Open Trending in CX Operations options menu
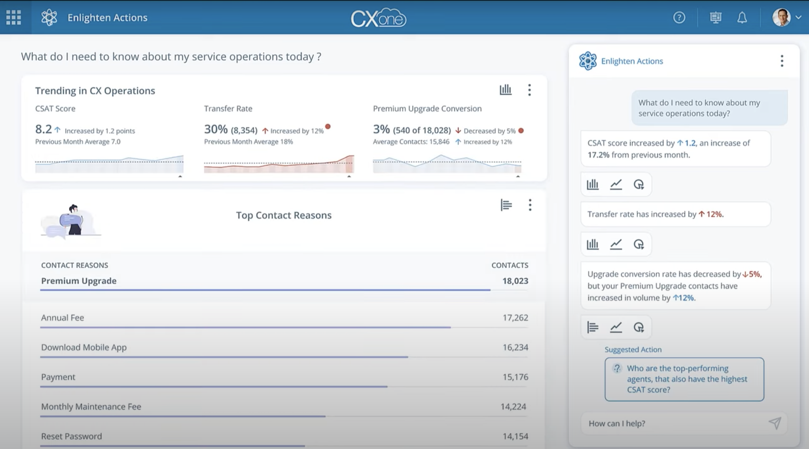 point(529,90)
